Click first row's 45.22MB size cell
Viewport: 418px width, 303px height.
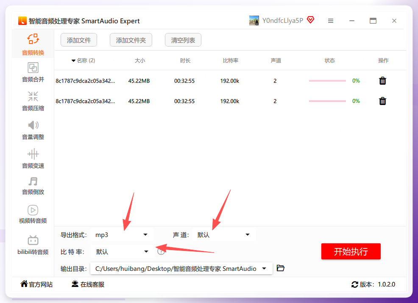coord(139,80)
